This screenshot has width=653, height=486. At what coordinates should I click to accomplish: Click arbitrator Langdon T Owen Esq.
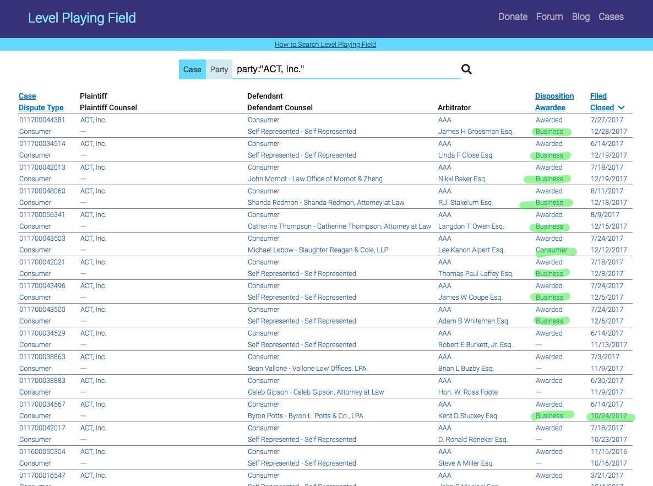(471, 226)
